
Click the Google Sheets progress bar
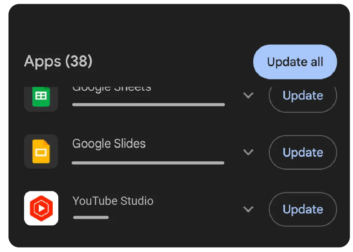[x=148, y=104]
